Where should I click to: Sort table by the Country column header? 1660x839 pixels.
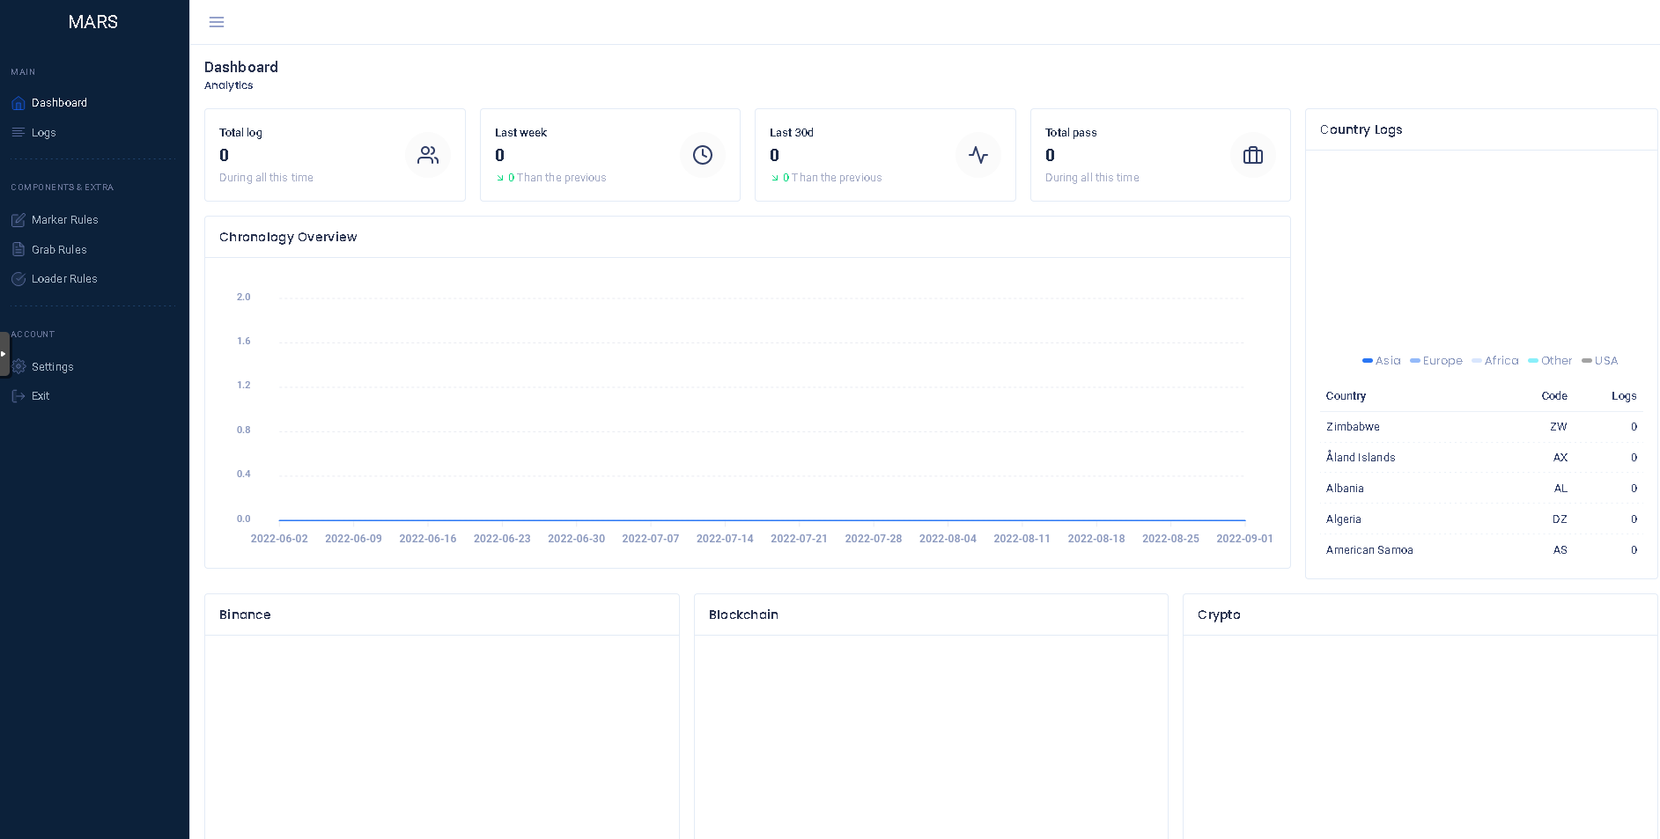pos(1346,396)
